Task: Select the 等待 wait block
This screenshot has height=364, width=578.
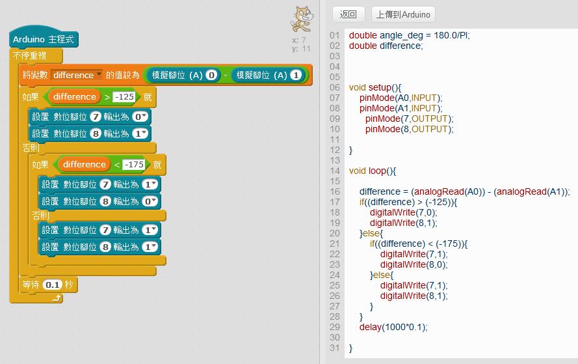Action: click(x=48, y=285)
